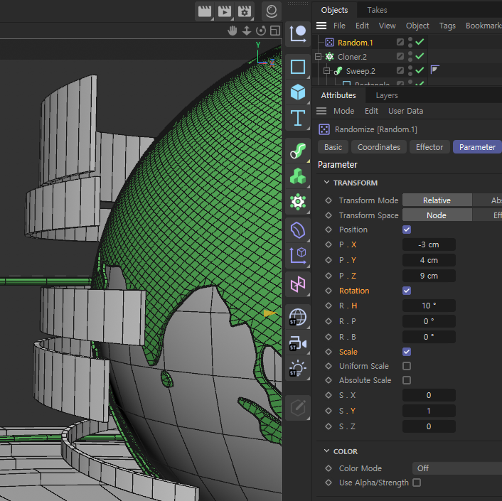The width and height of the screenshot is (502, 501).
Task: Click the viewport zoom arrows icon
Action: click(x=247, y=31)
